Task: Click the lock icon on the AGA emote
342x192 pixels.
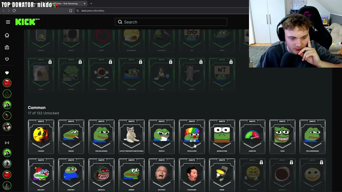Action: (x=322, y=162)
